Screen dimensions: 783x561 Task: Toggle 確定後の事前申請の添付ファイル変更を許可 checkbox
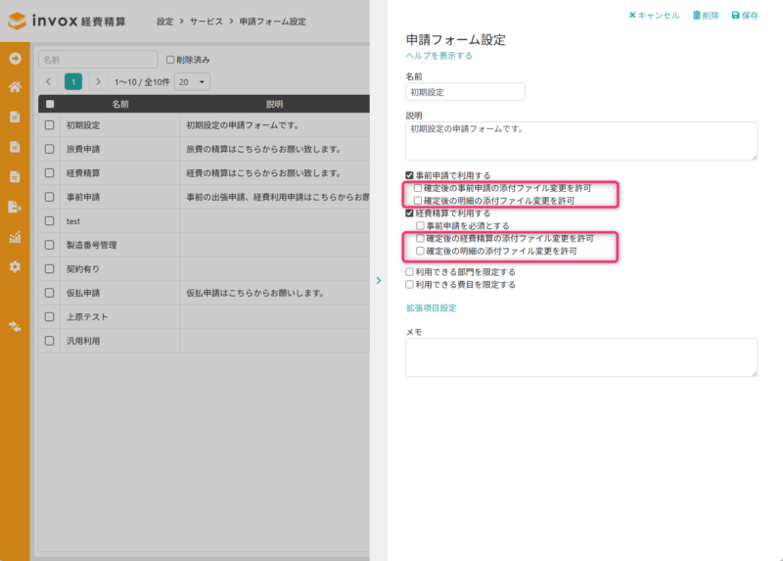pos(418,188)
